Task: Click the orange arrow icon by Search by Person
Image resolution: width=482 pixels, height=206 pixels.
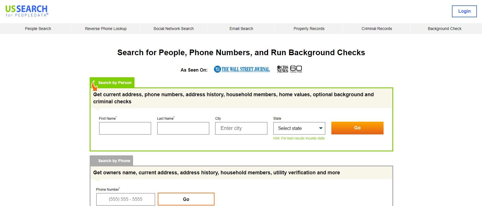Action: 94,85
